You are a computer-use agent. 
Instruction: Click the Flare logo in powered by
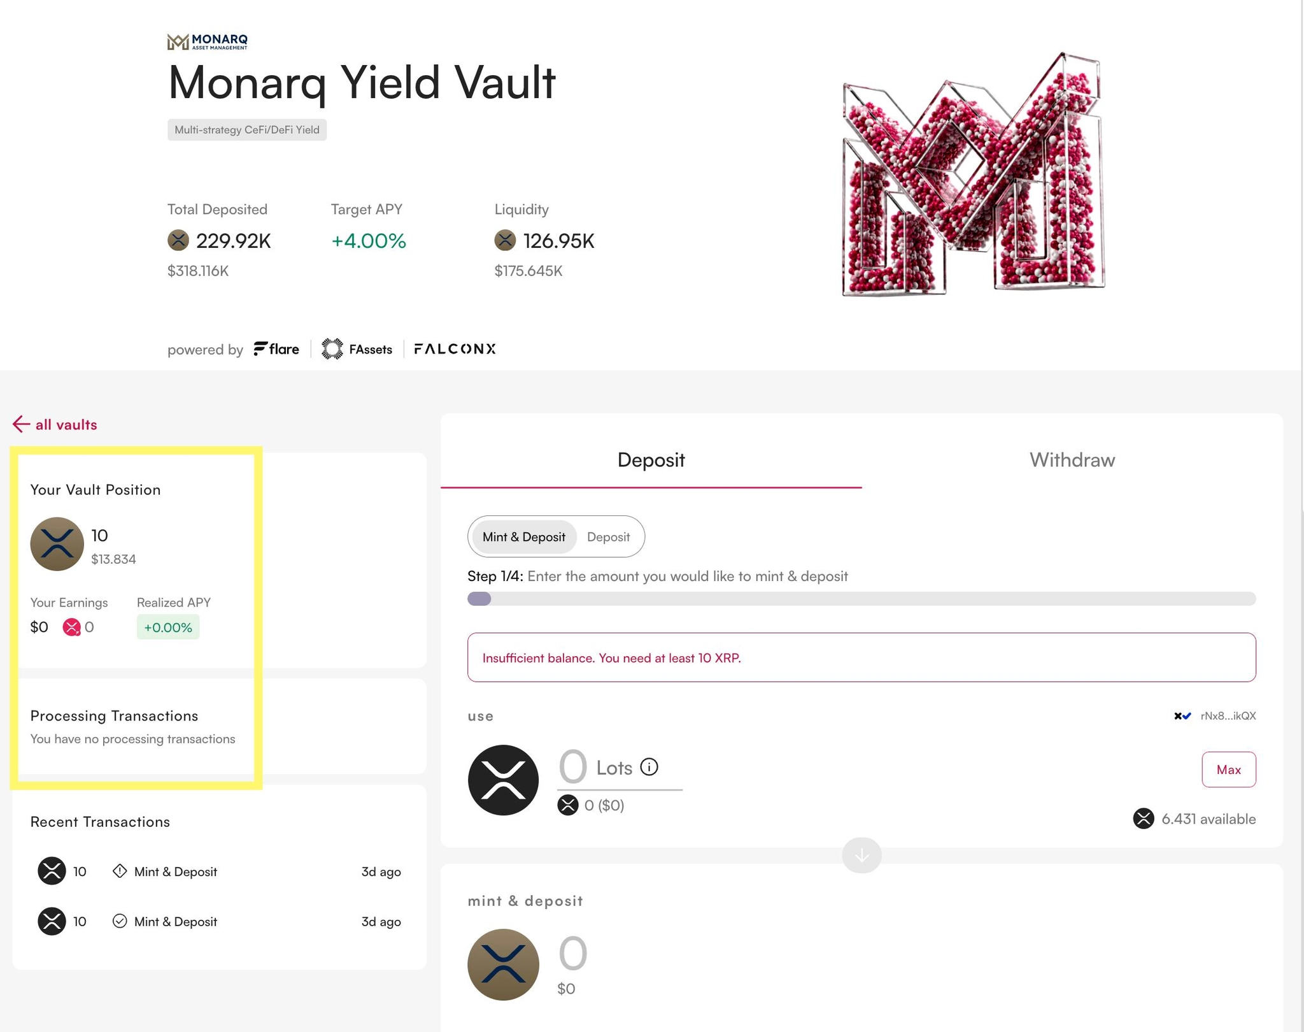[276, 349]
